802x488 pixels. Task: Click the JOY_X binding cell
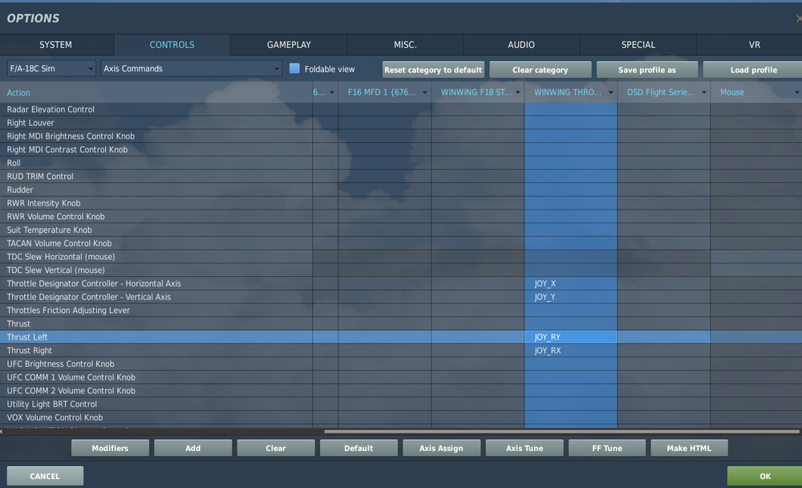(x=571, y=283)
